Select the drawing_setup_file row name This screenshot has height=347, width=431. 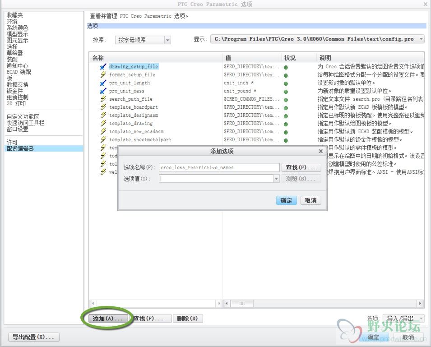(134, 66)
